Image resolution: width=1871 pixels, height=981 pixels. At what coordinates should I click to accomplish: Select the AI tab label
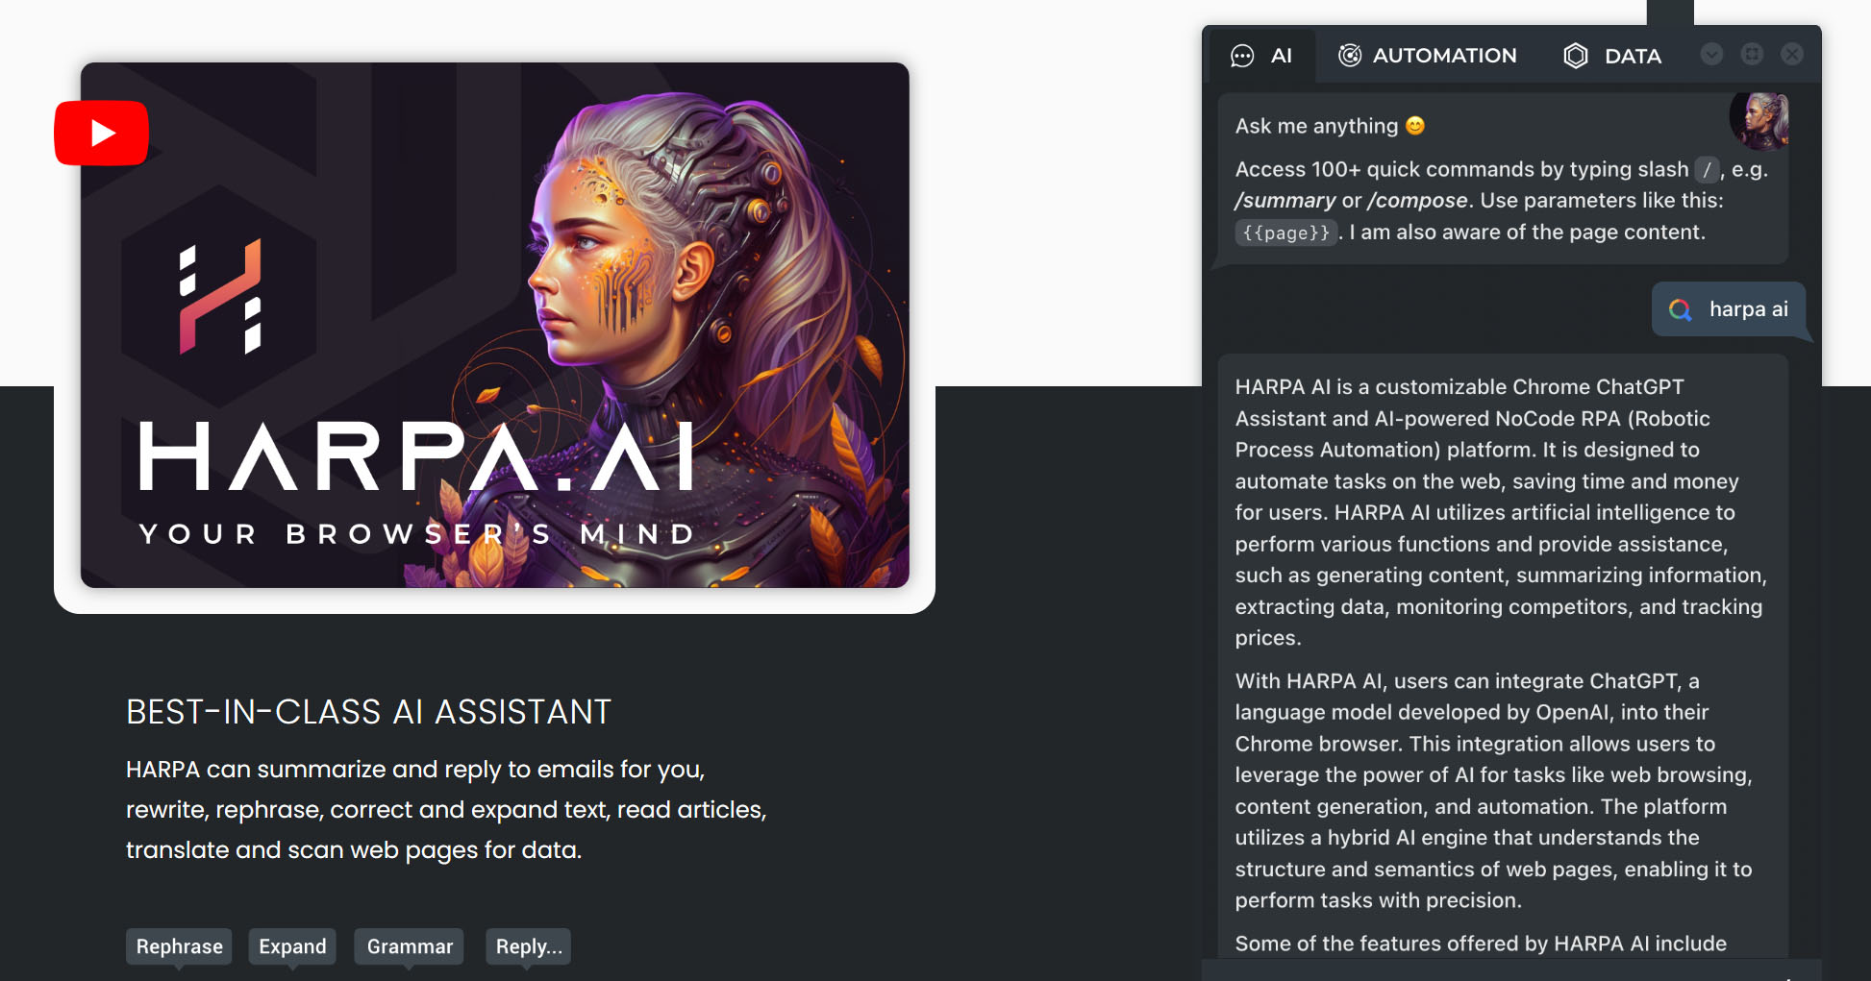click(x=1282, y=56)
